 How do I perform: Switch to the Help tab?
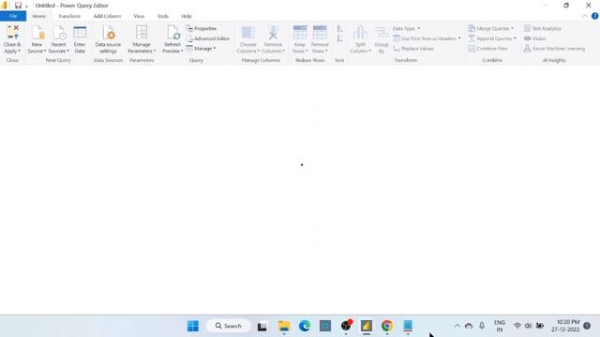pos(187,16)
